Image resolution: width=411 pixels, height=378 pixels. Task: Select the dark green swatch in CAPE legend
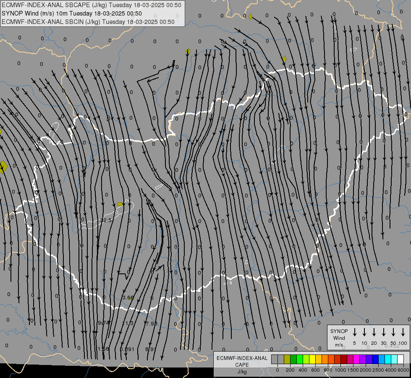pyautogui.click(x=293, y=359)
